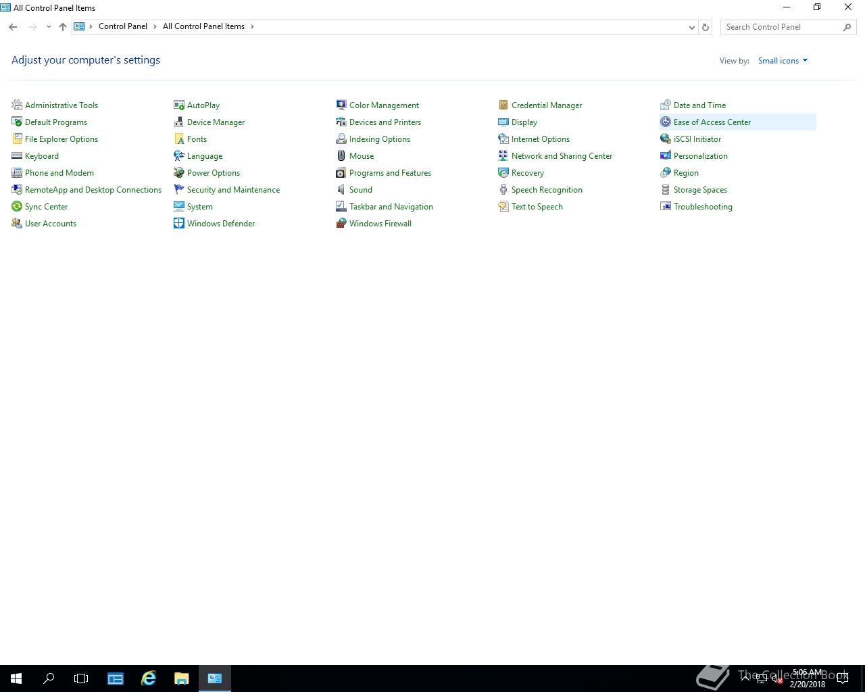The image size is (865, 692).
Task: Open File Explorer from the taskbar
Action: (182, 678)
